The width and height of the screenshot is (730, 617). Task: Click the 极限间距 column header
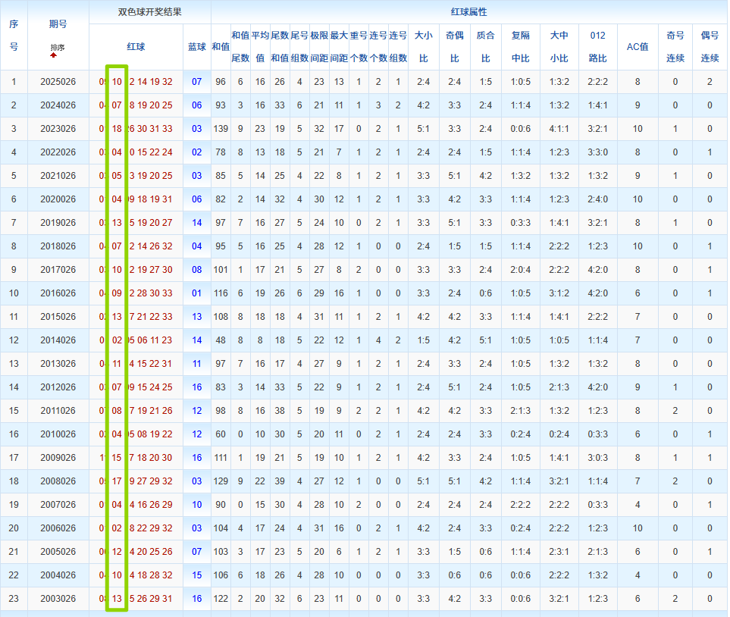pyautogui.click(x=319, y=46)
